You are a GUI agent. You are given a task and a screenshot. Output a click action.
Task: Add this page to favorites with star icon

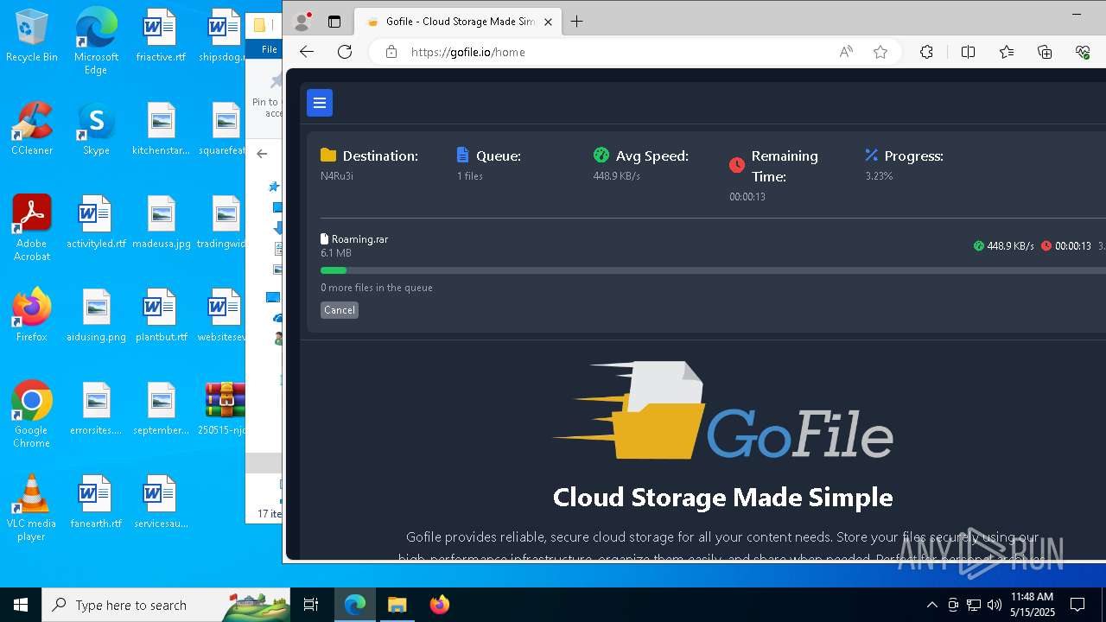click(880, 52)
